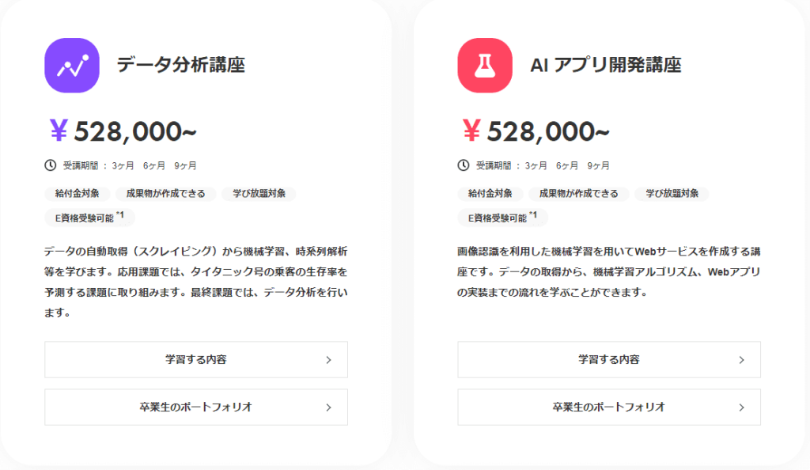Image resolution: width=810 pixels, height=470 pixels.
Task: Open 学習する内容 for AIアプリ開発講座
Action: point(609,359)
